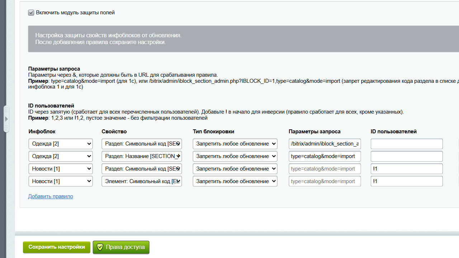Click the Добавить правило link

[51, 196]
